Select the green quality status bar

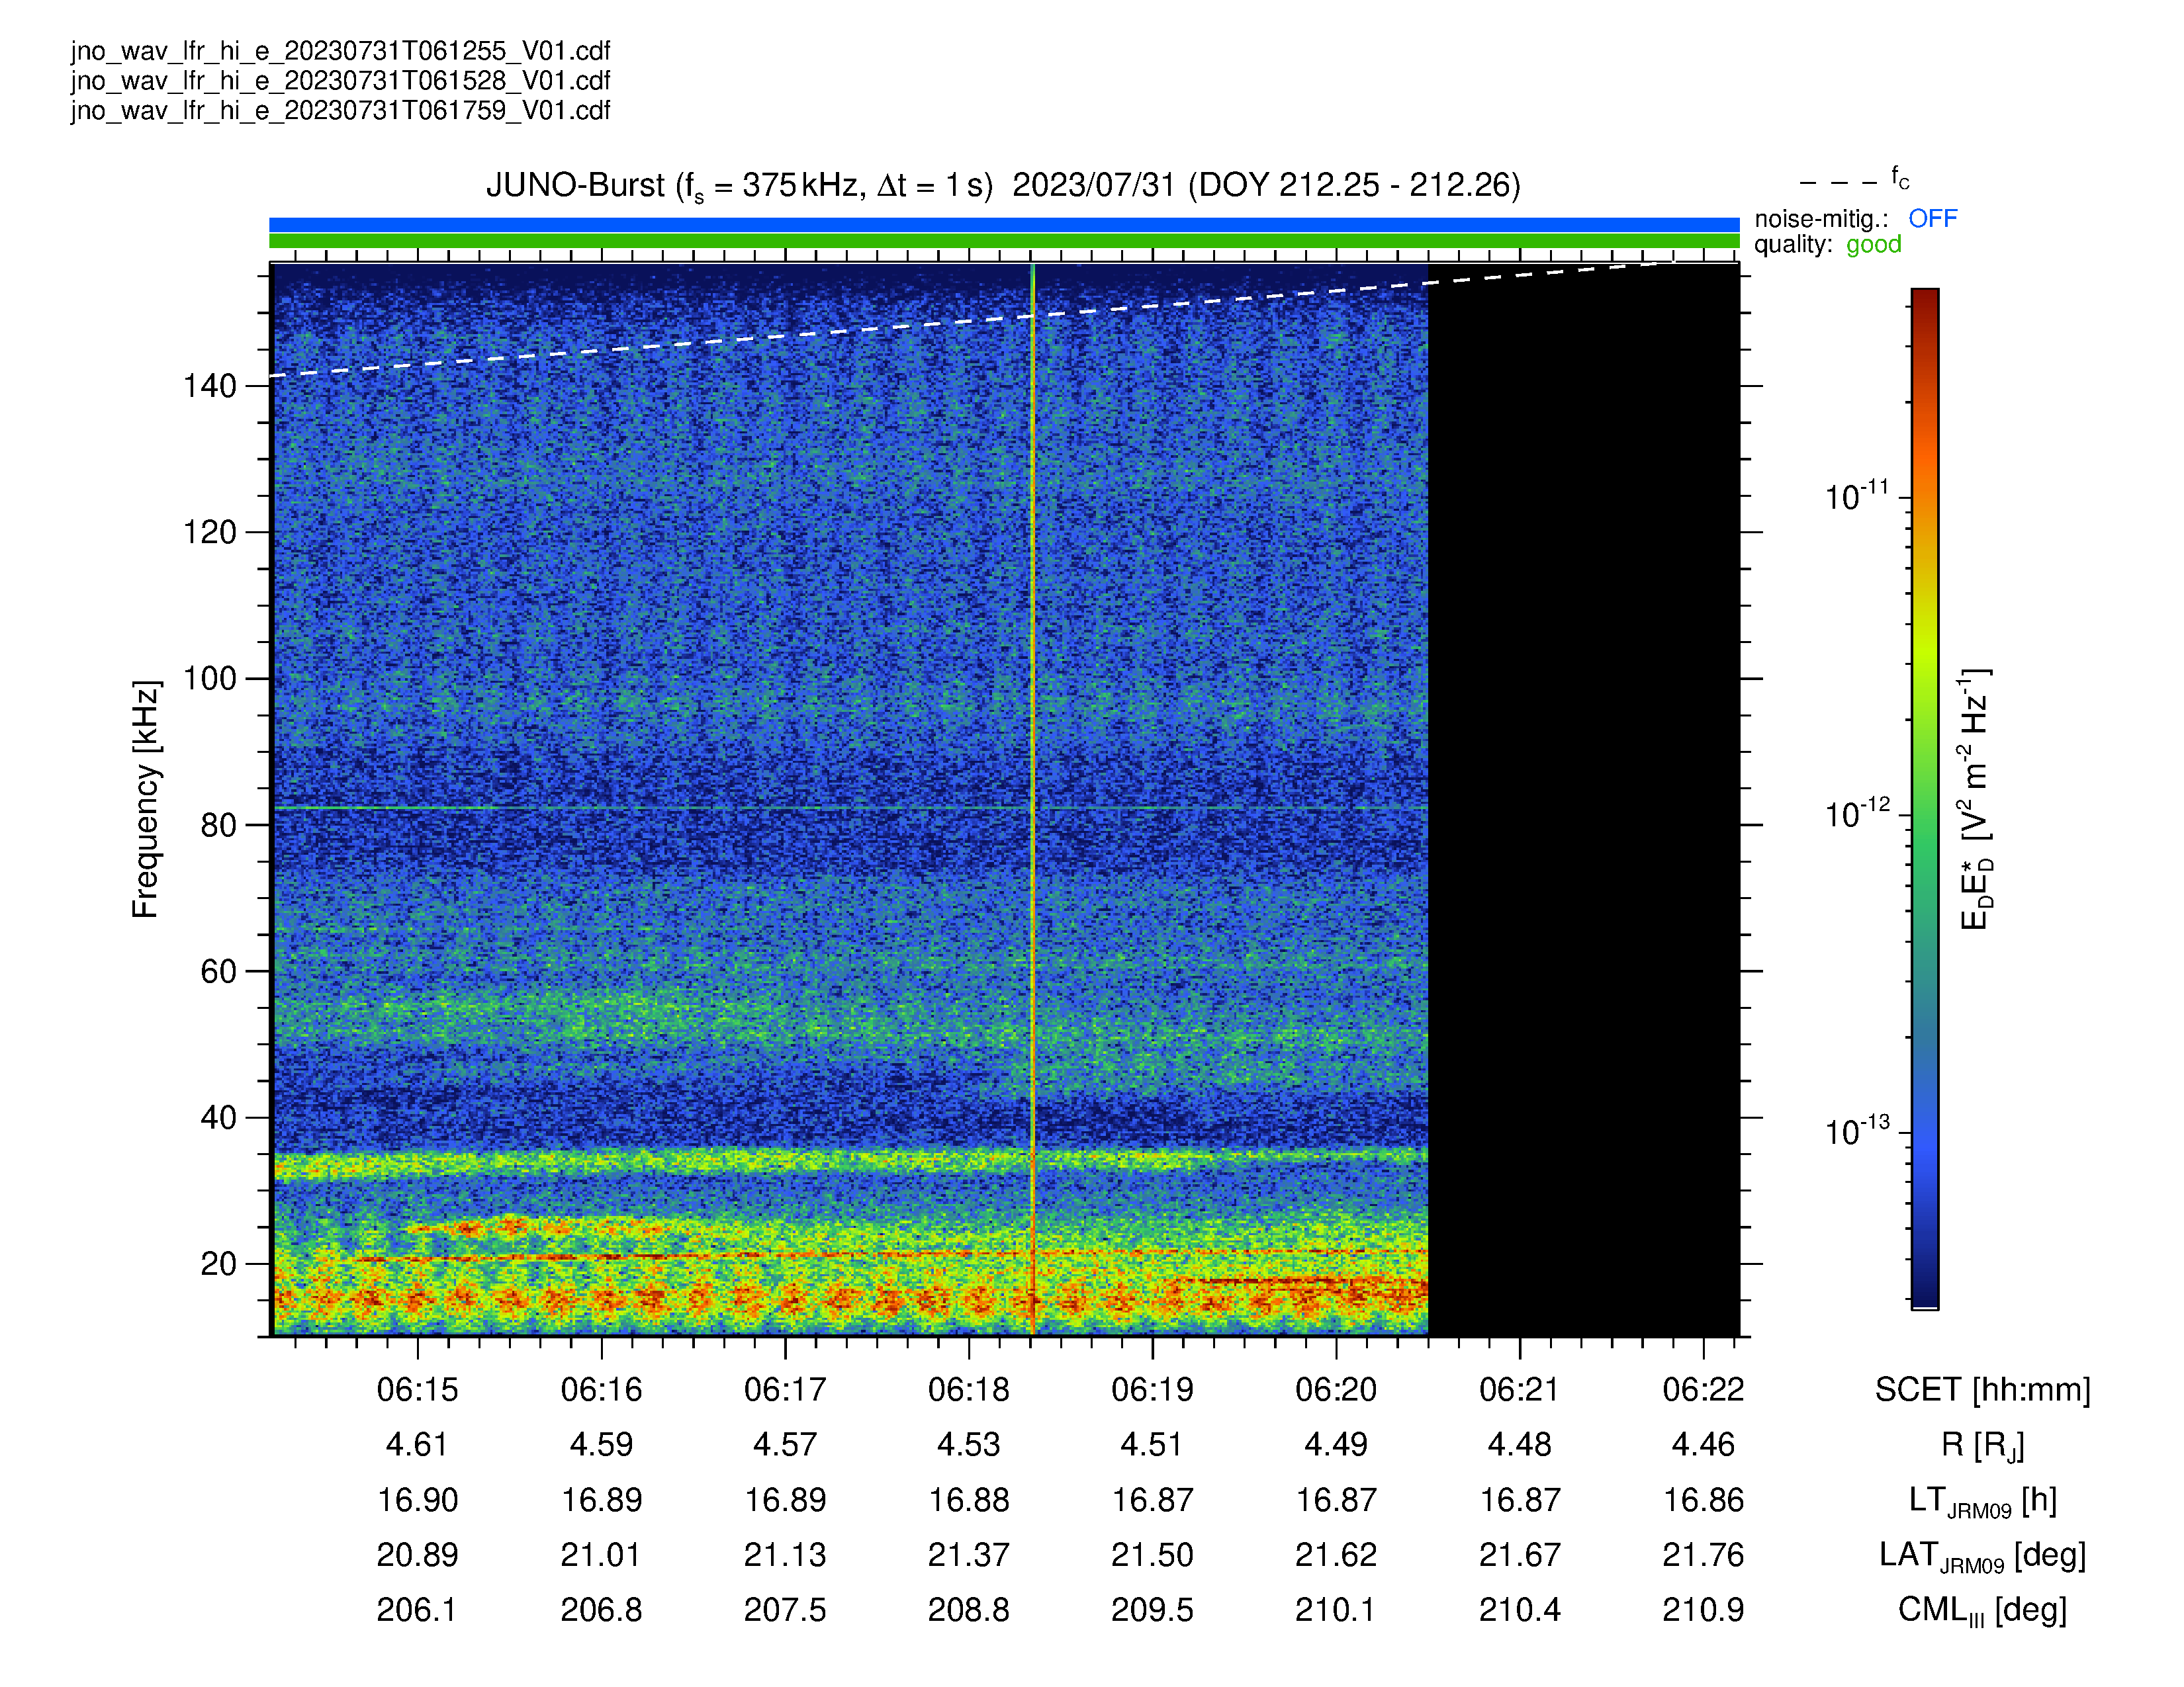point(1004,241)
